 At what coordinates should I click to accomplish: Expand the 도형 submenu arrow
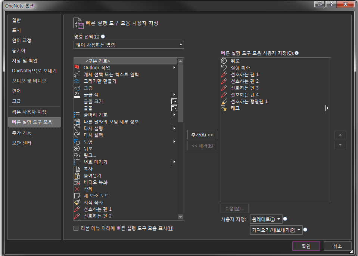coord(174,142)
